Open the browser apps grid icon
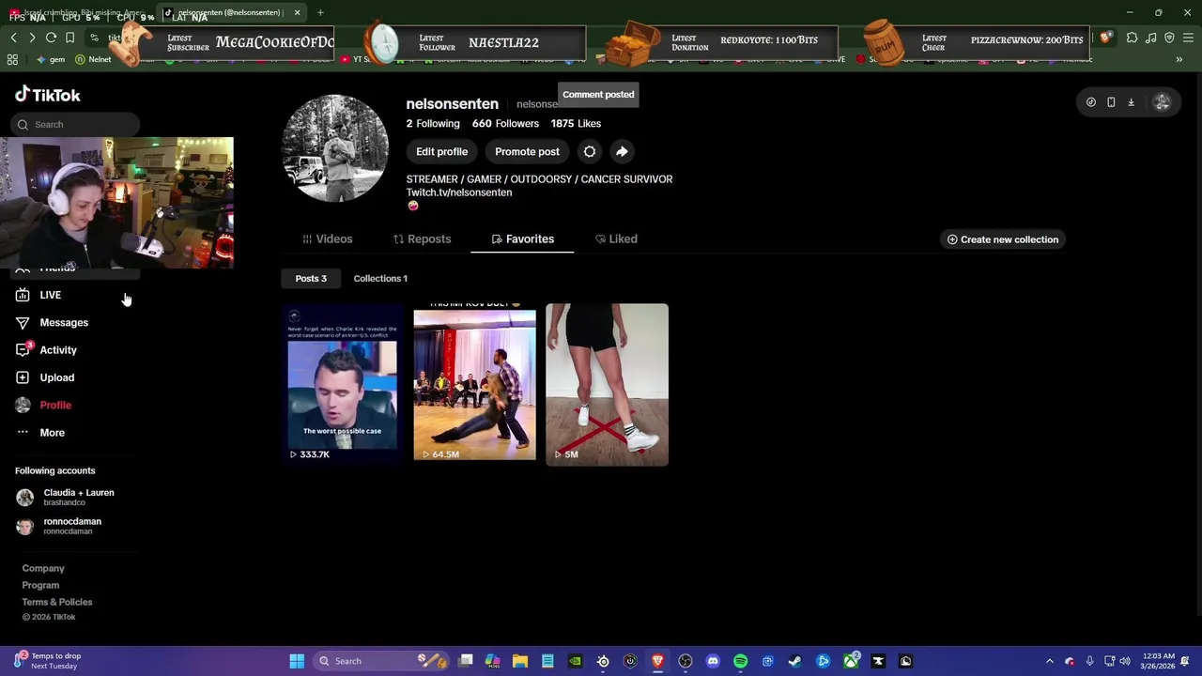Viewport: 1202px width, 676px height. pos(12,59)
